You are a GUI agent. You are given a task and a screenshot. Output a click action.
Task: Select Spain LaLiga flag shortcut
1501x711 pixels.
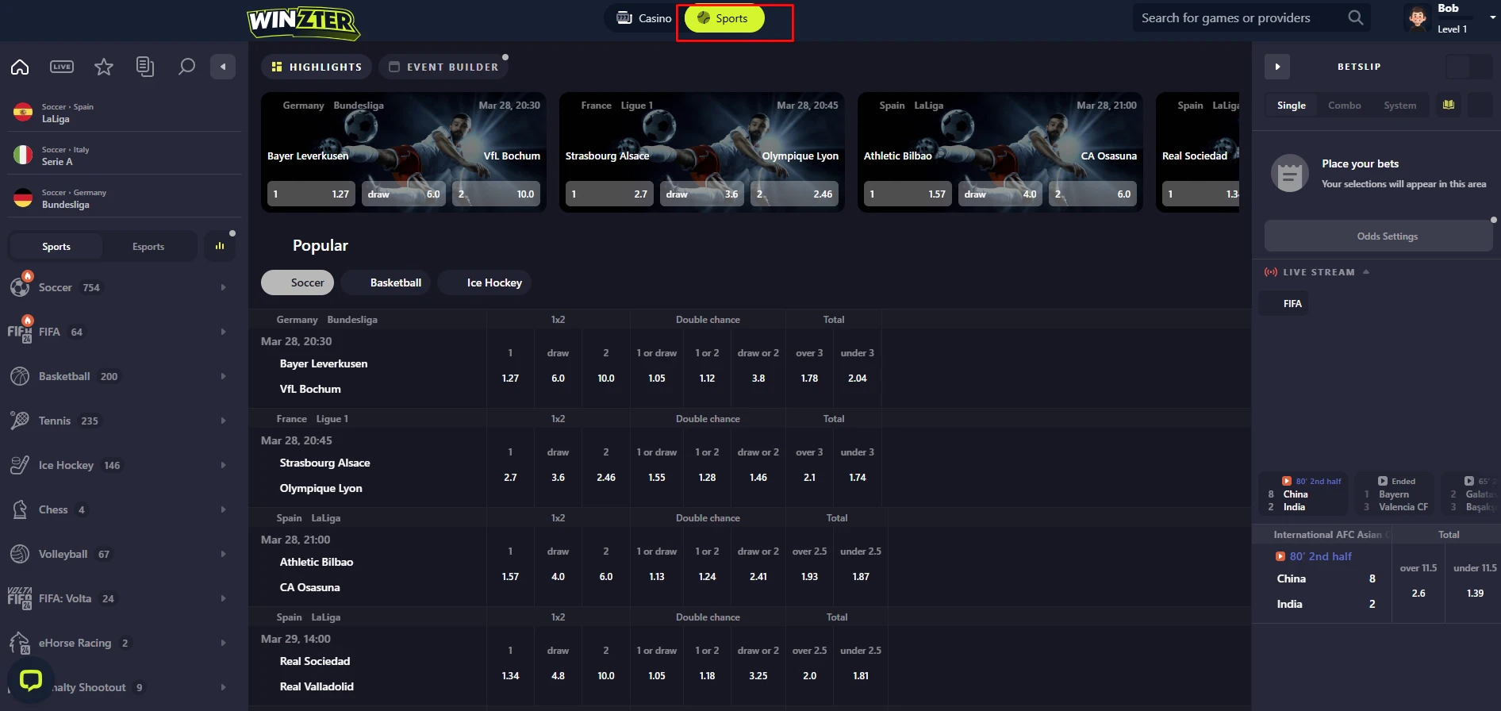coord(23,113)
